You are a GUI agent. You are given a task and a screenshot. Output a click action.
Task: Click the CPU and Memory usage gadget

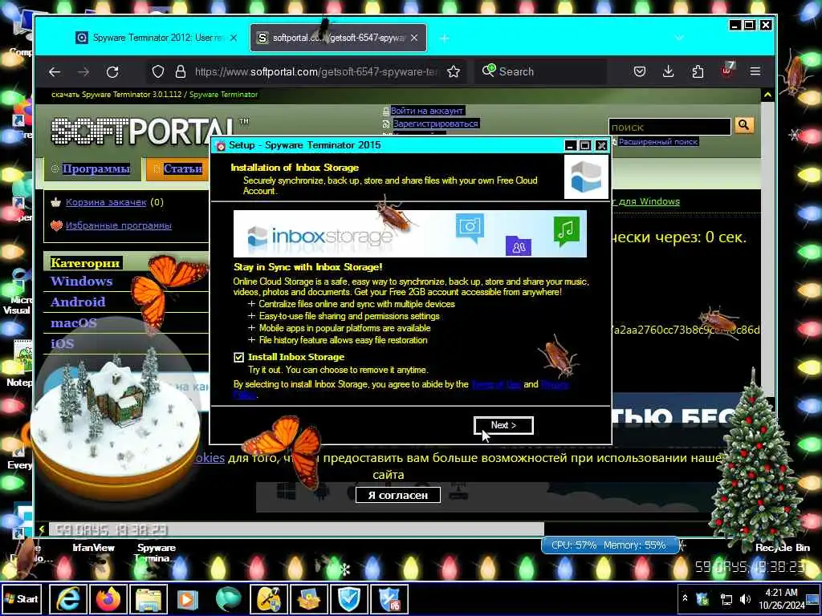click(x=609, y=545)
